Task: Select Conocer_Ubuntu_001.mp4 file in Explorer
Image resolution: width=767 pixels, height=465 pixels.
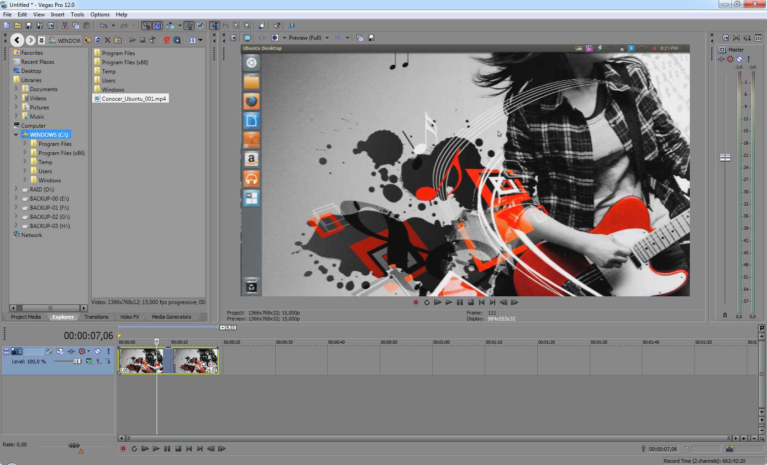Action: coord(133,98)
